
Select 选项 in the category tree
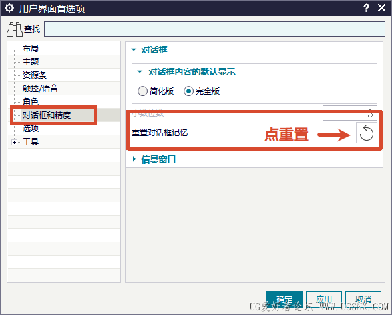(x=31, y=129)
